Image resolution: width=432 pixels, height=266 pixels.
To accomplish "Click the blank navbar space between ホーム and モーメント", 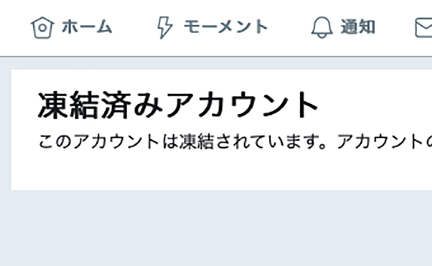I will click(134, 27).
